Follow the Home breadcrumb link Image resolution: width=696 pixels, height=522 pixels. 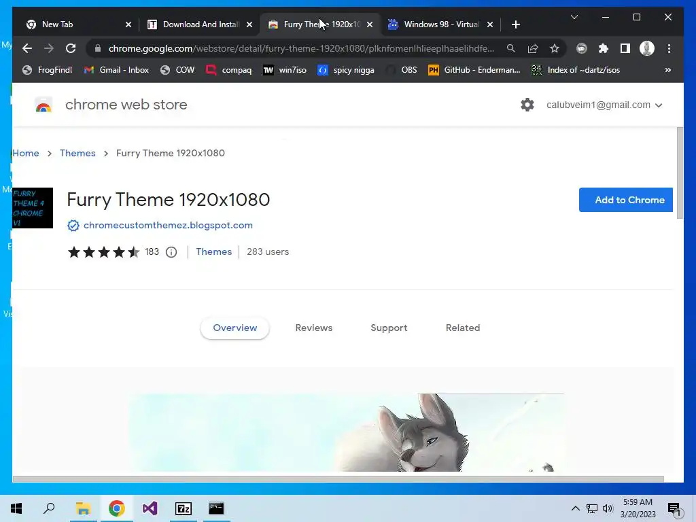(x=26, y=153)
